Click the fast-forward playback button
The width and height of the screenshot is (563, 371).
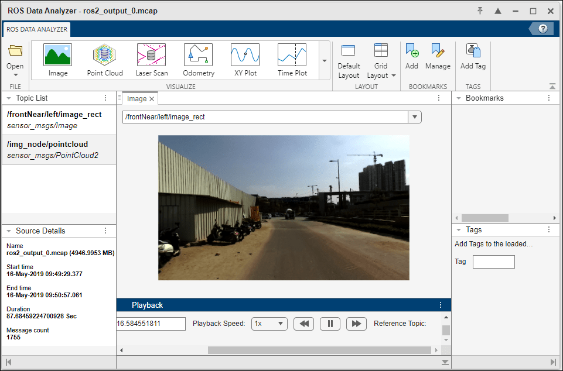pyautogui.click(x=356, y=324)
